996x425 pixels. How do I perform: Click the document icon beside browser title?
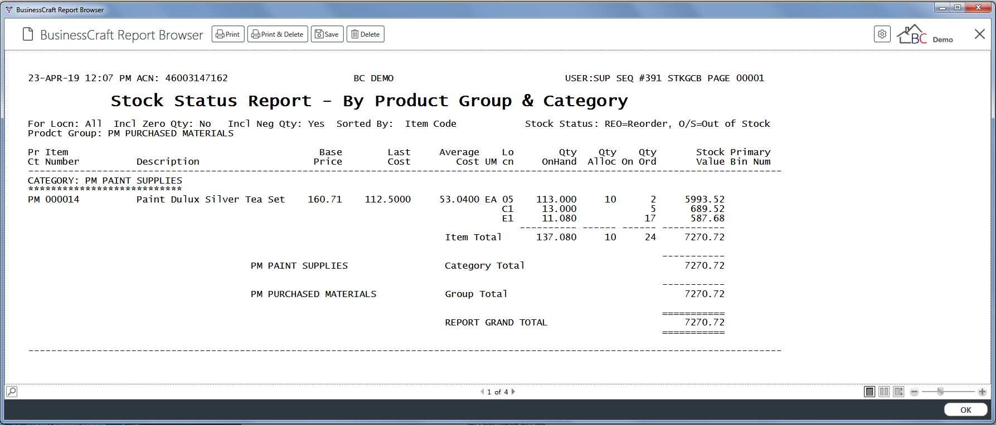tap(28, 34)
